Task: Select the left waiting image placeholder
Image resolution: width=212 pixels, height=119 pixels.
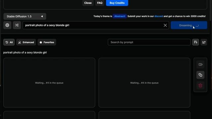Action: point(49,83)
